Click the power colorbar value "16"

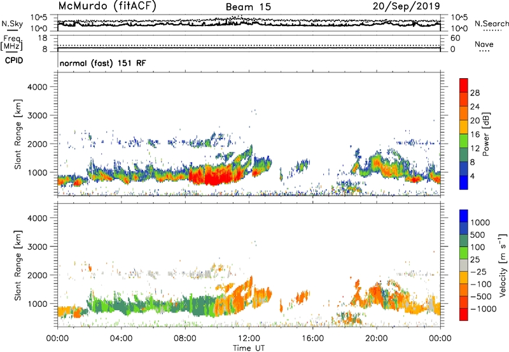pyautogui.click(x=475, y=135)
